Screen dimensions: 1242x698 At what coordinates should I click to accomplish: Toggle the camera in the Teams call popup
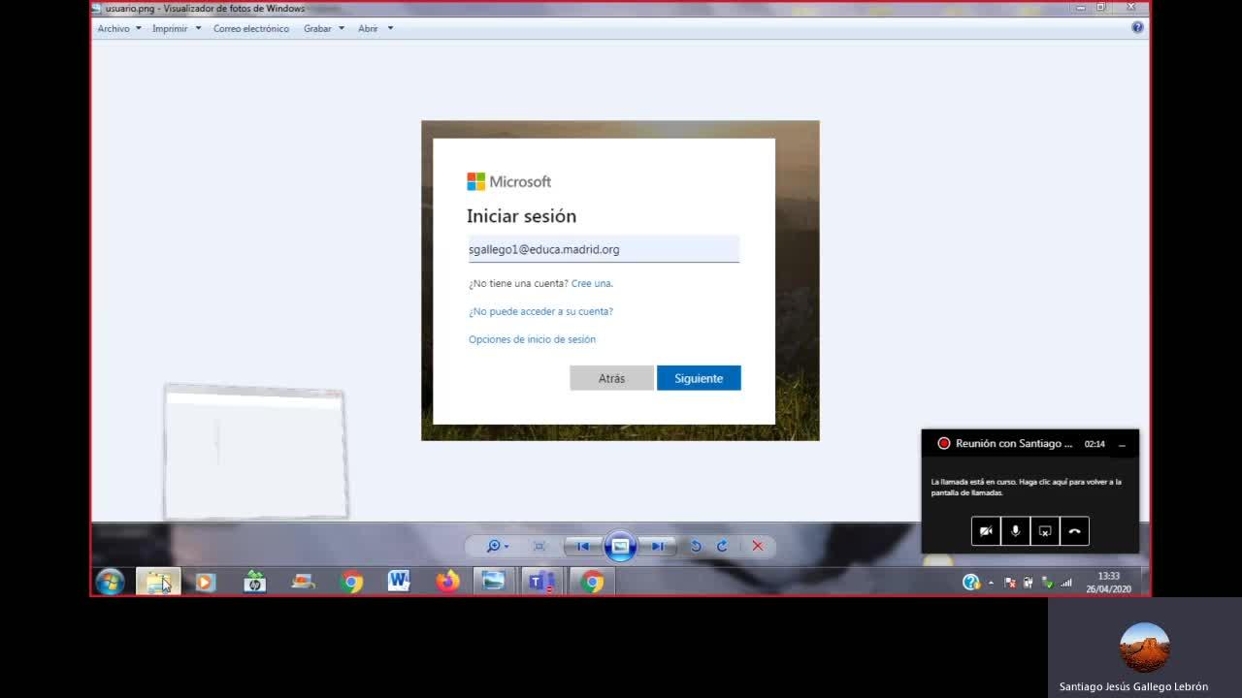[986, 531]
